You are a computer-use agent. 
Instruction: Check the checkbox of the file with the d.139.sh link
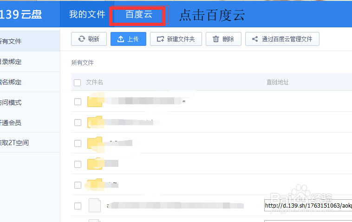pos(78,206)
